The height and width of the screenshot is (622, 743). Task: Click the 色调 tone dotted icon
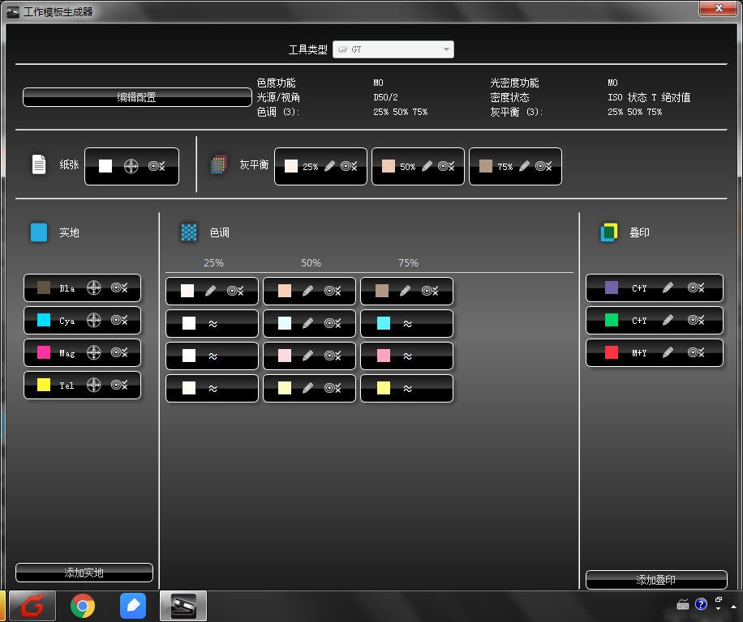[189, 232]
